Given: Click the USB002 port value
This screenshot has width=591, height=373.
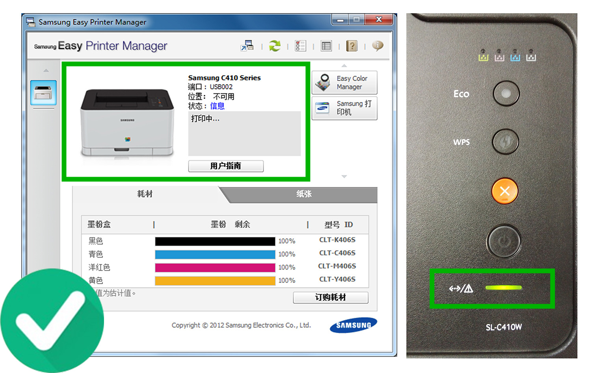Looking at the screenshot, I should (x=221, y=87).
